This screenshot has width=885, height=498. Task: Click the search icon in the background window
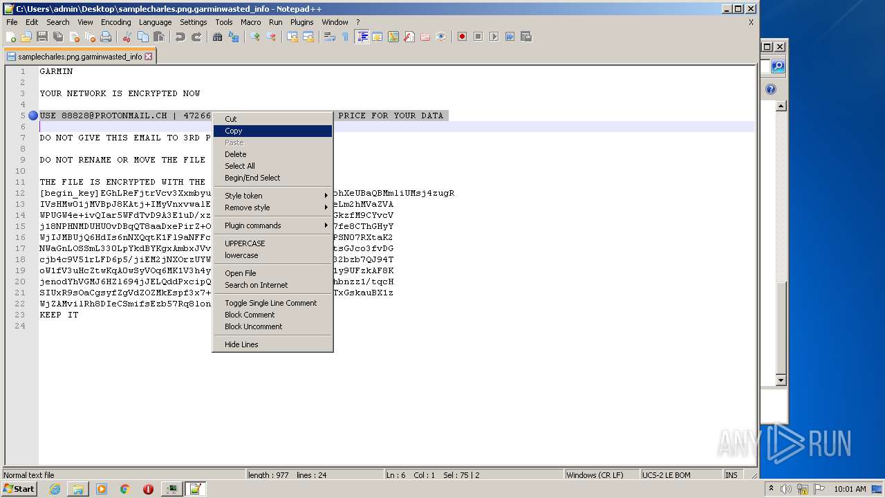click(778, 66)
